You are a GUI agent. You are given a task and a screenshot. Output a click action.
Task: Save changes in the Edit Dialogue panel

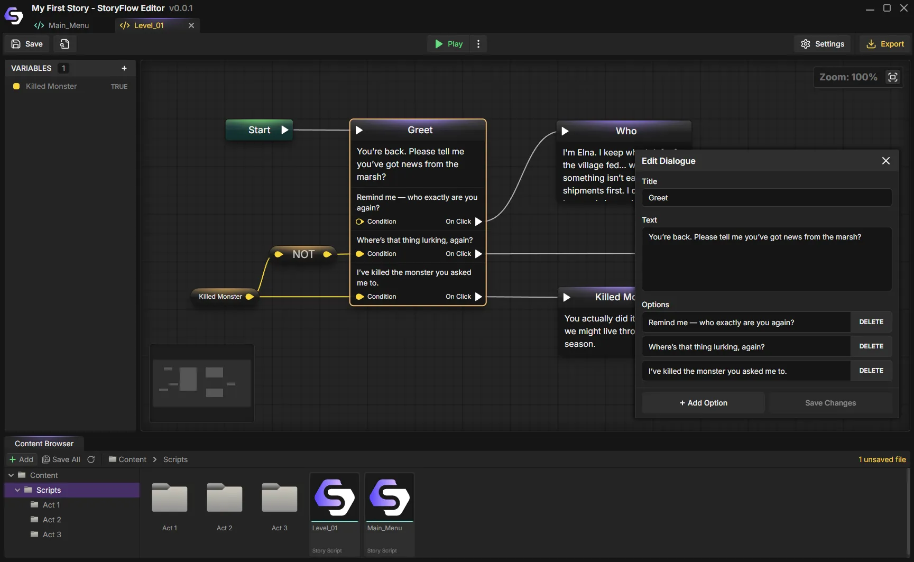tap(830, 402)
